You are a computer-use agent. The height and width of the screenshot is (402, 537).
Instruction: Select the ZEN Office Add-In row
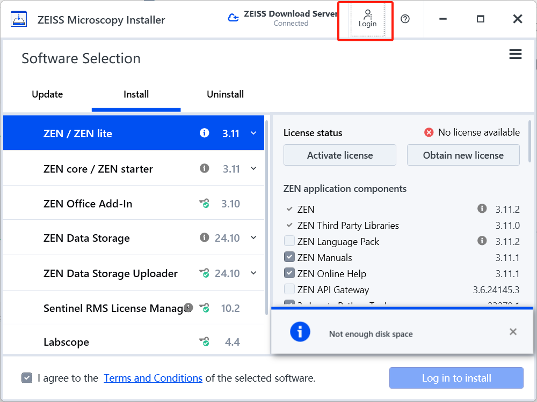(134, 203)
